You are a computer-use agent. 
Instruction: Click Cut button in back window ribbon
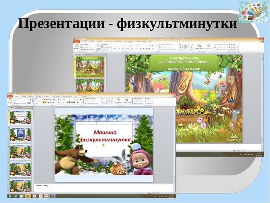85,44
